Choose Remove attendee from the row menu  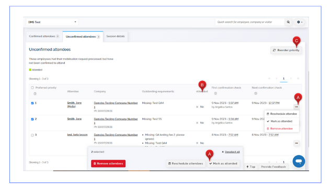pyautogui.click(x=282, y=129)
